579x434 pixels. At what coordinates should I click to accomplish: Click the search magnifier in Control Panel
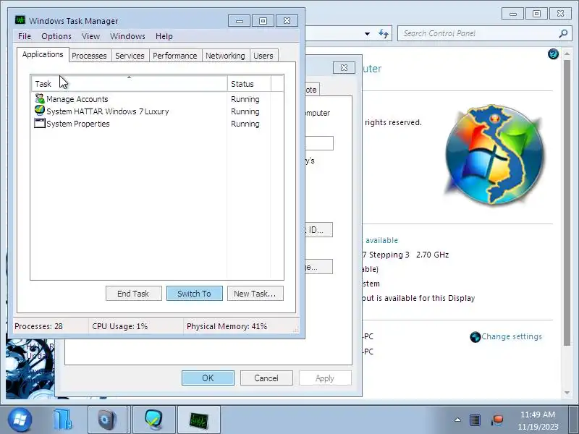(x=563, y=33)
